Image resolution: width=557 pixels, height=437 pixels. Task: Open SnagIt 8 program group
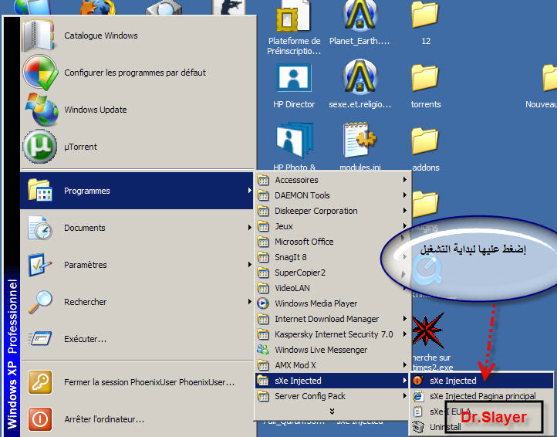click(x=333, y=257)
